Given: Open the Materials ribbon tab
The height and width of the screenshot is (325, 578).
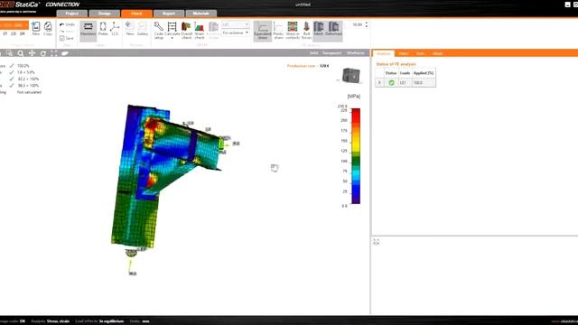Looking at the screenshot, I should (x=200, y=14).
